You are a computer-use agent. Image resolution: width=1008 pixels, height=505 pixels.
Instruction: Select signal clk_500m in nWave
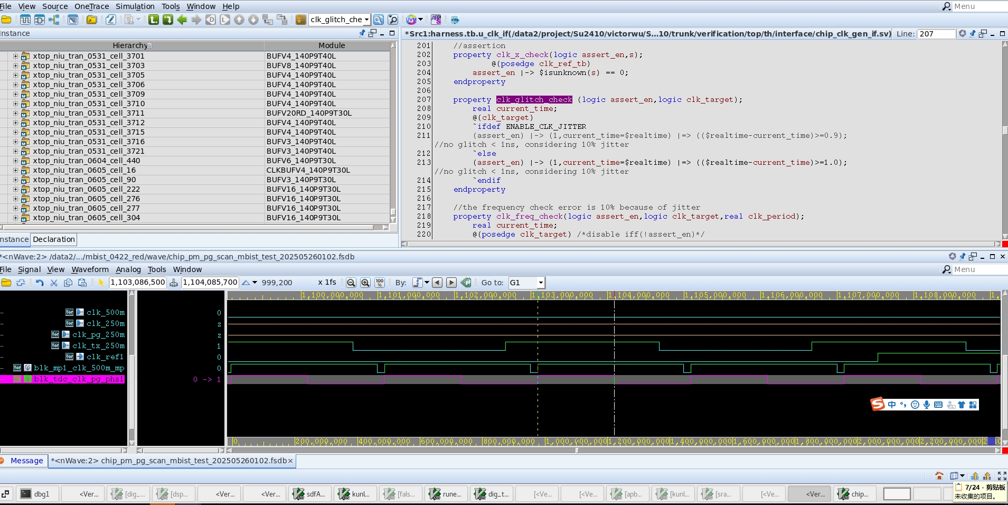point(106,312)
